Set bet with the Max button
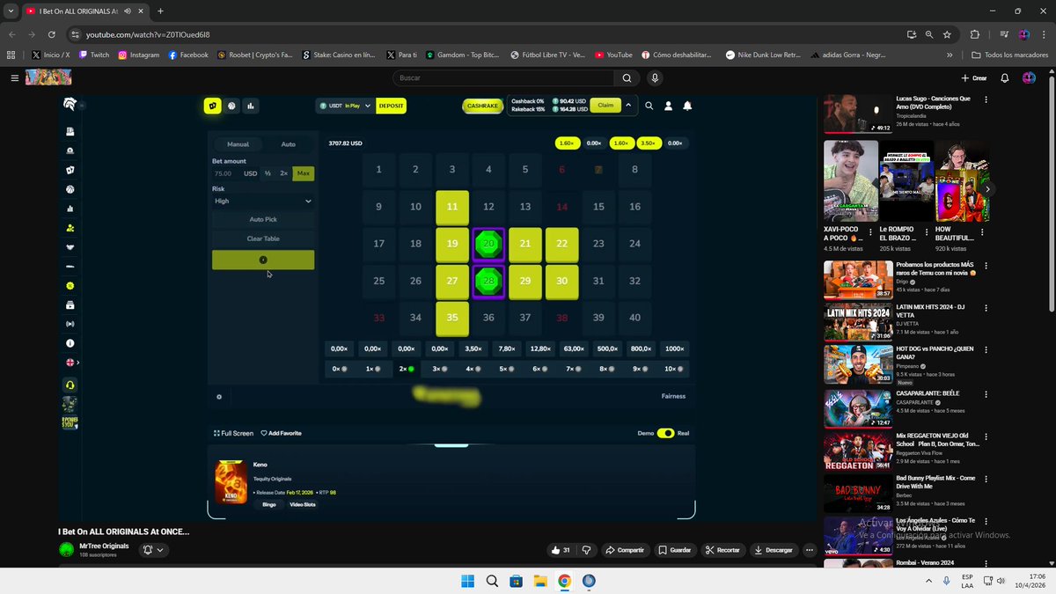The height and width of the screenshot is (594, 1056). 304,173
